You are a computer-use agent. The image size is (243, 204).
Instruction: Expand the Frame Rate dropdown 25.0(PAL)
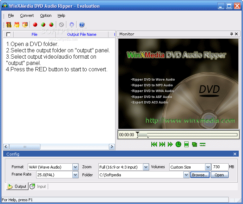point(75,175)
